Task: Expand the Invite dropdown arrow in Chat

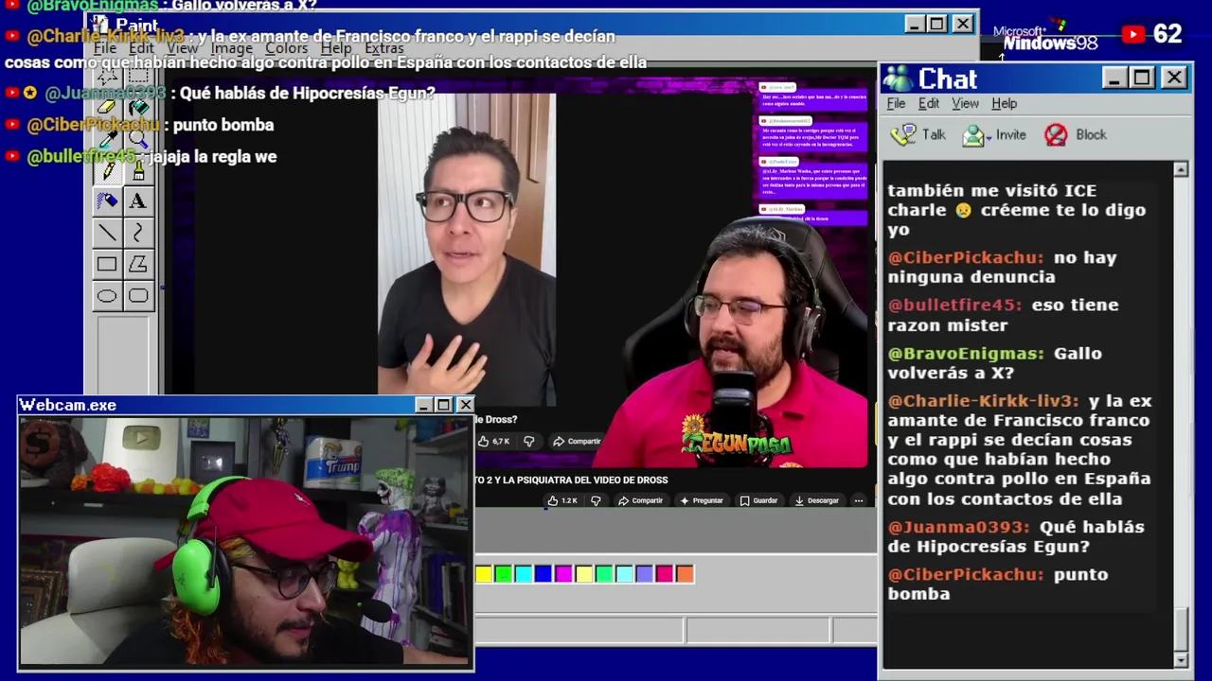Action: [989, 136]
